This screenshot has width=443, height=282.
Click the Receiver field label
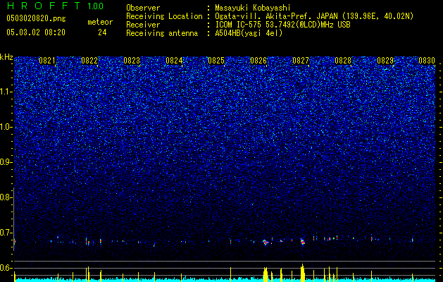click(143, 25)
